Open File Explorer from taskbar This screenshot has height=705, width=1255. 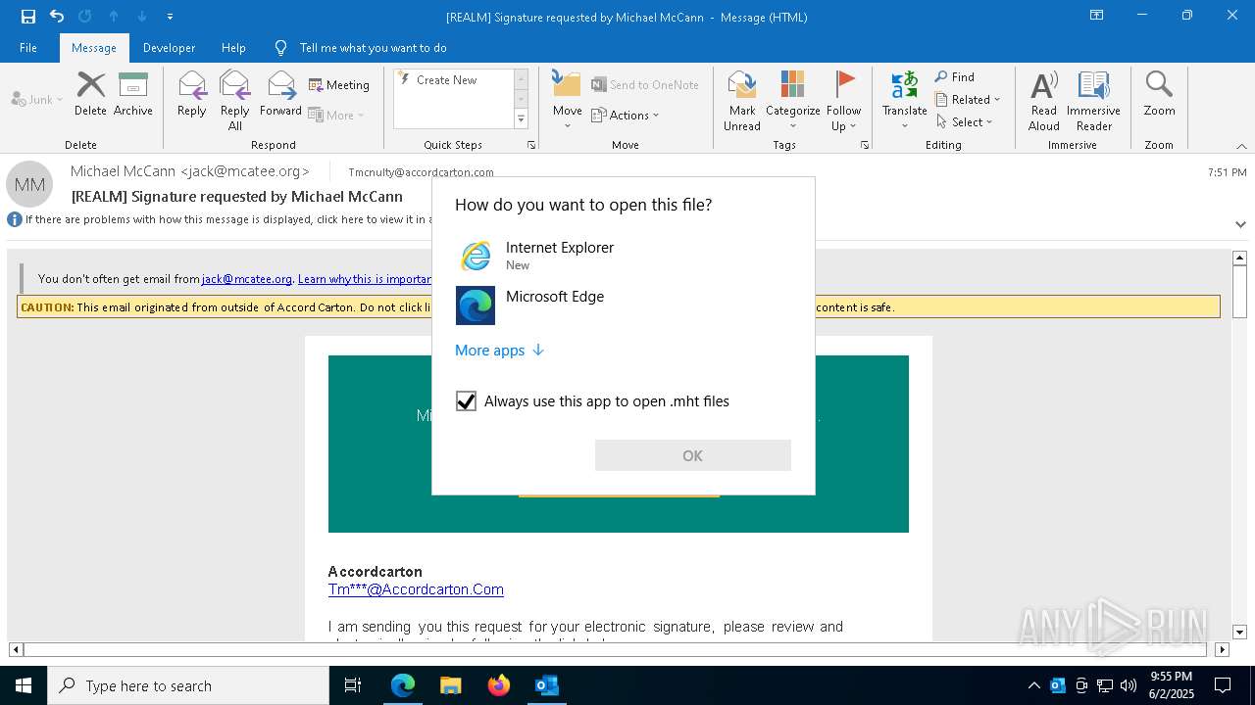point(451,685)
